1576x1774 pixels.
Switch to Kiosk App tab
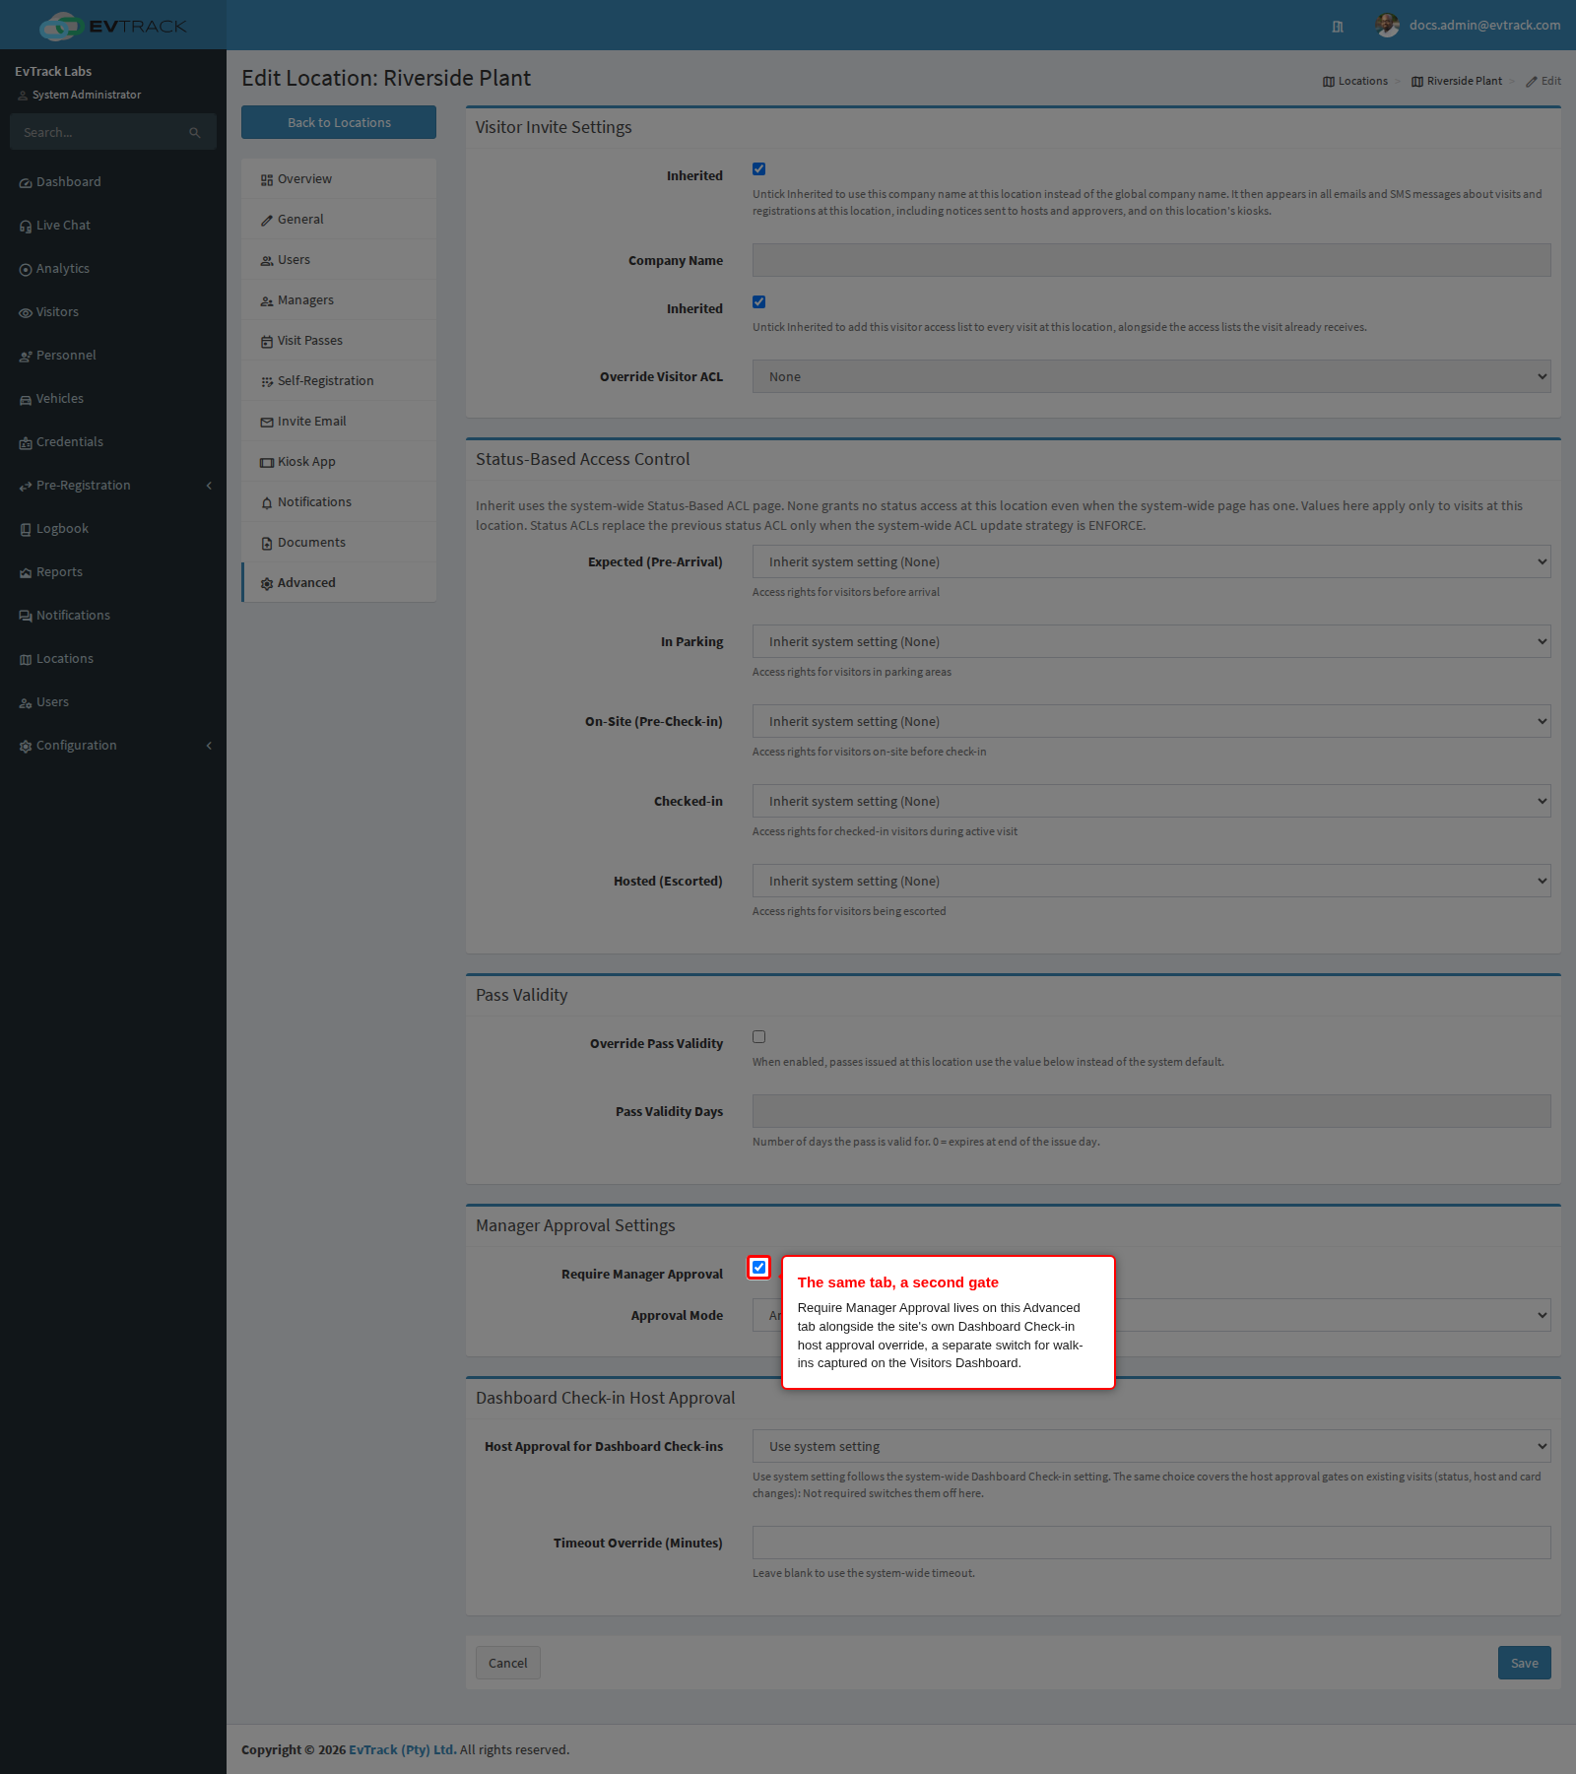pos(339,462)
